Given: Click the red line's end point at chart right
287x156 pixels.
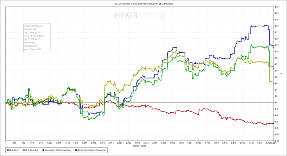Looking at the screenshot, I should coord(273,124).
